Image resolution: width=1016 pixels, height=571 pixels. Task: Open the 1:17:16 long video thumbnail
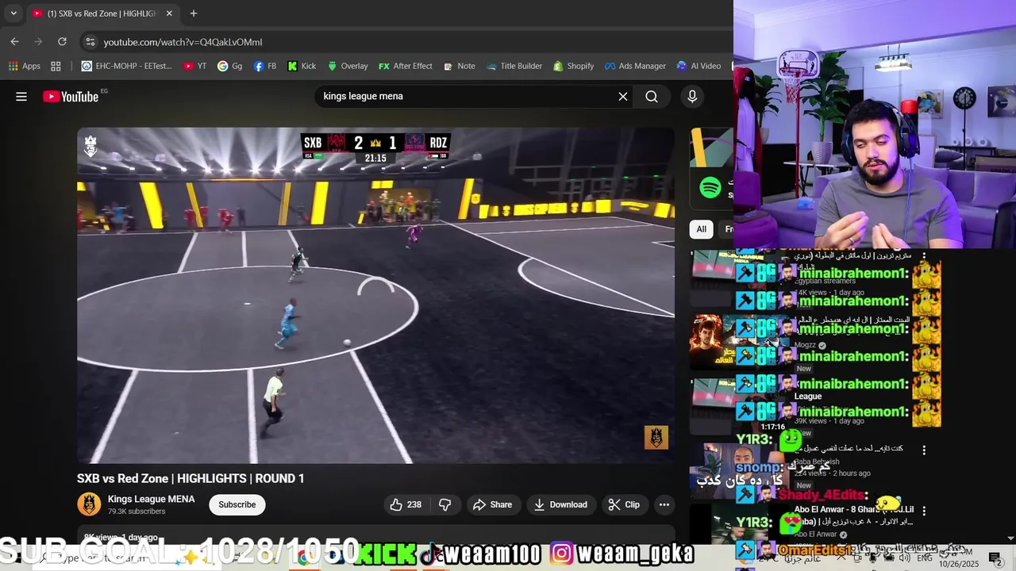tap(740, 406)
